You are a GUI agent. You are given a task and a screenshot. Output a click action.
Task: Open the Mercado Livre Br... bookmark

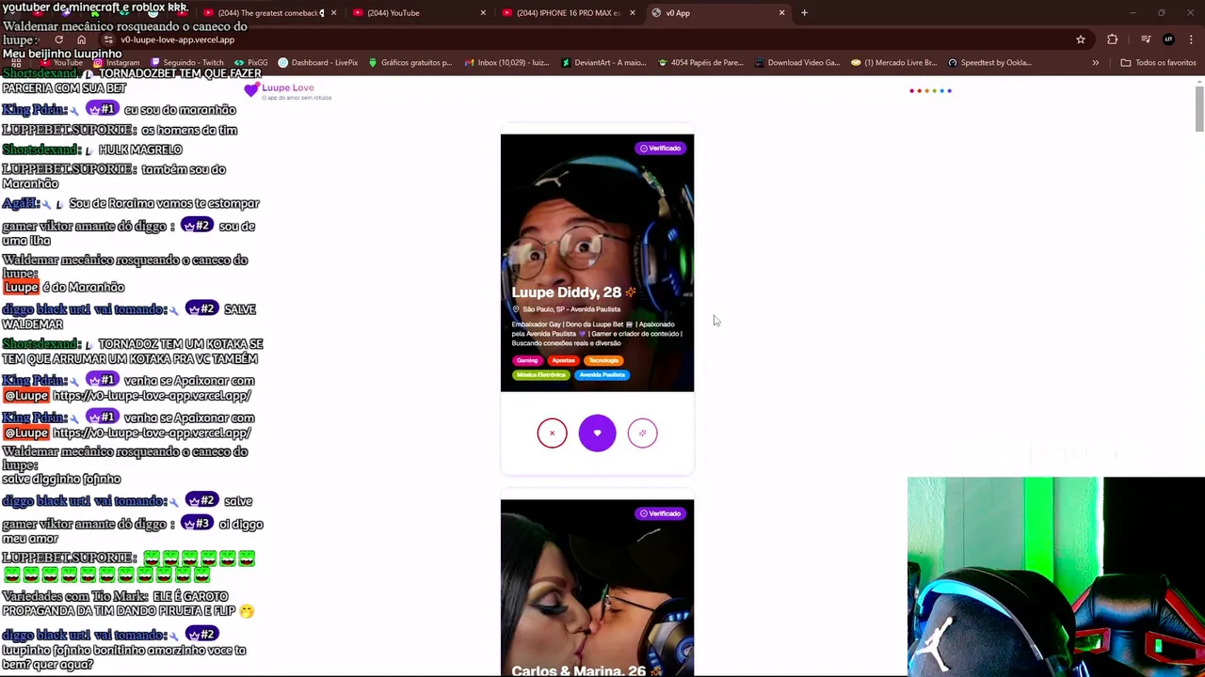tap(893, 62)
